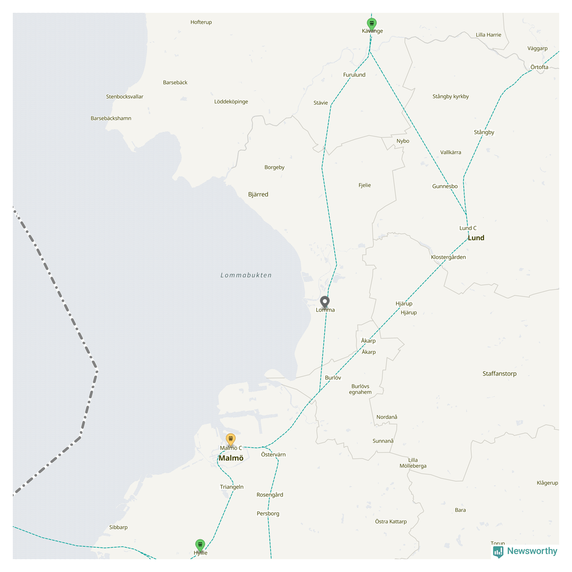Image resolution: width=572 pixels, height=572 pixels.
Task: Click the Lommabukten bay label
Action: coord(246,275)
